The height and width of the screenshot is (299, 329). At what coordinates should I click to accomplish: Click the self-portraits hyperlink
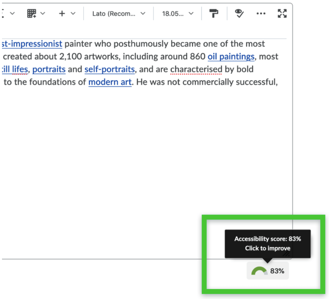(109, 69)
